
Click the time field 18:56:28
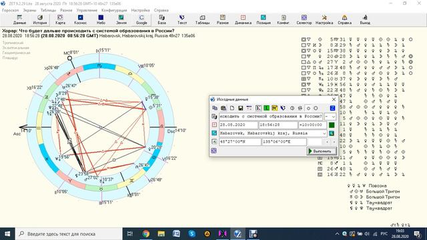(x=278, y=125)
